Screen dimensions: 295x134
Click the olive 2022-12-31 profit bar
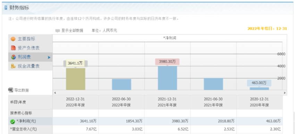click(x=76, y=79)
